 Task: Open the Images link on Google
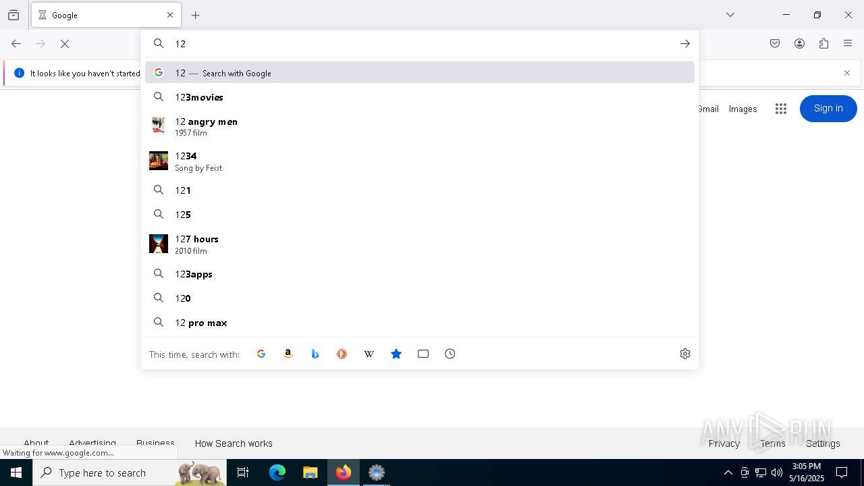tap(742, 109)
